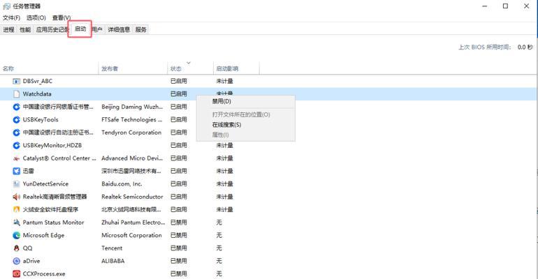The width and height of the screenshot is (538, 279).
Task: Switch to the 应用历史记录 tab
Action: click(x=52, y=30)
